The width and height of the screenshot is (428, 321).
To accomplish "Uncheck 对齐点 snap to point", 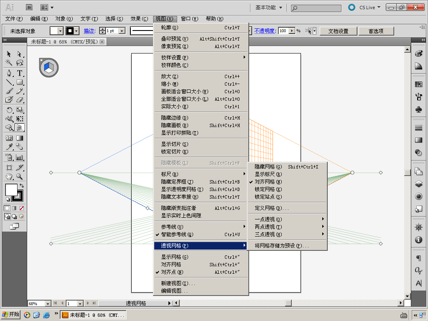I will [x=172, y=272].
